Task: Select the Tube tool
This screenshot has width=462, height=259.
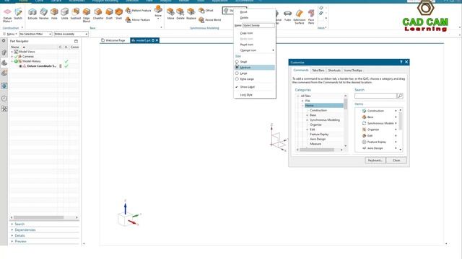Action: (x=287, y=15)
